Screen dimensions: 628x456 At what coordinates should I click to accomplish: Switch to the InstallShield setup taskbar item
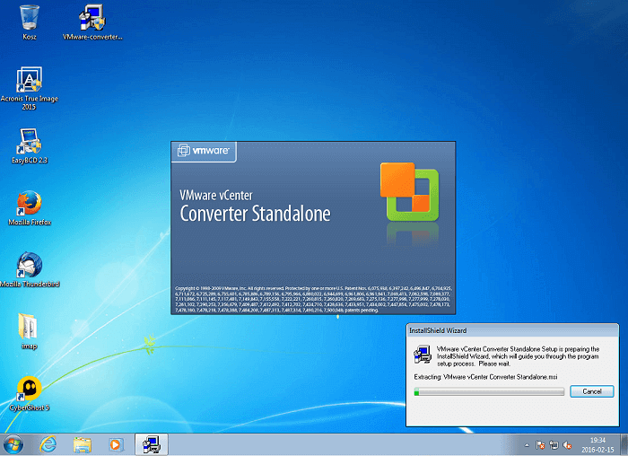pyautogui.click(x=151, y=444)
